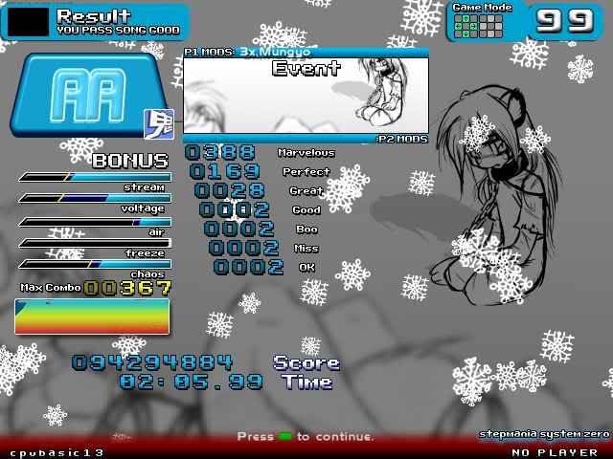This screenshot has height=459, width=613.
Task: Click the Marvelous count 0388
Action: pyautogui.click(x=220, y=153)
